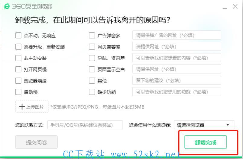
Task: Tick the 非主动安装 option
Action: tap(18, 58)
